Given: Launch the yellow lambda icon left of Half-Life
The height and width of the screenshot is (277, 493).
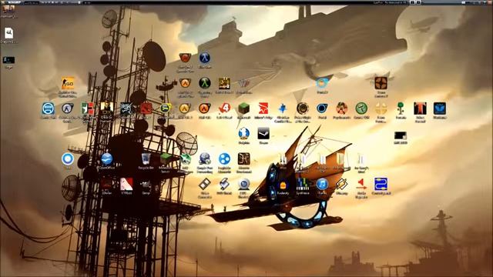Looking at the screenshot, I should 185,108.
